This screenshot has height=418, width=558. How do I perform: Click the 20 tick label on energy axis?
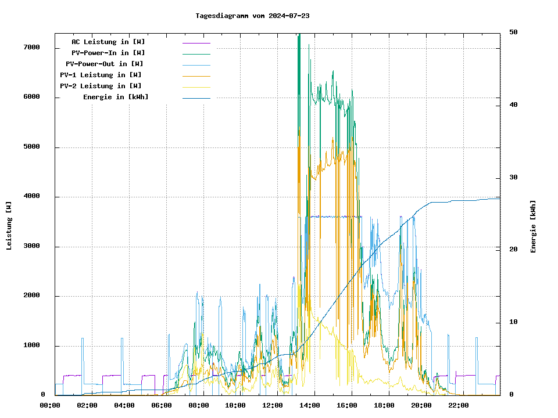click(x=513, y=250)
